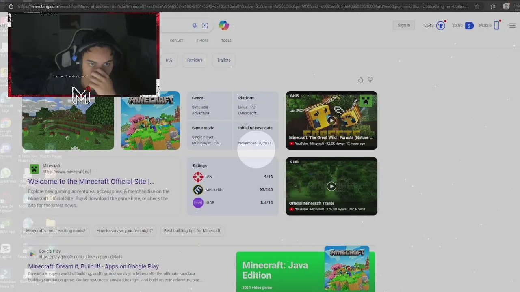Select the Reviews filter chip
Screen dimensions: 520x292
(x=195, y=60)
